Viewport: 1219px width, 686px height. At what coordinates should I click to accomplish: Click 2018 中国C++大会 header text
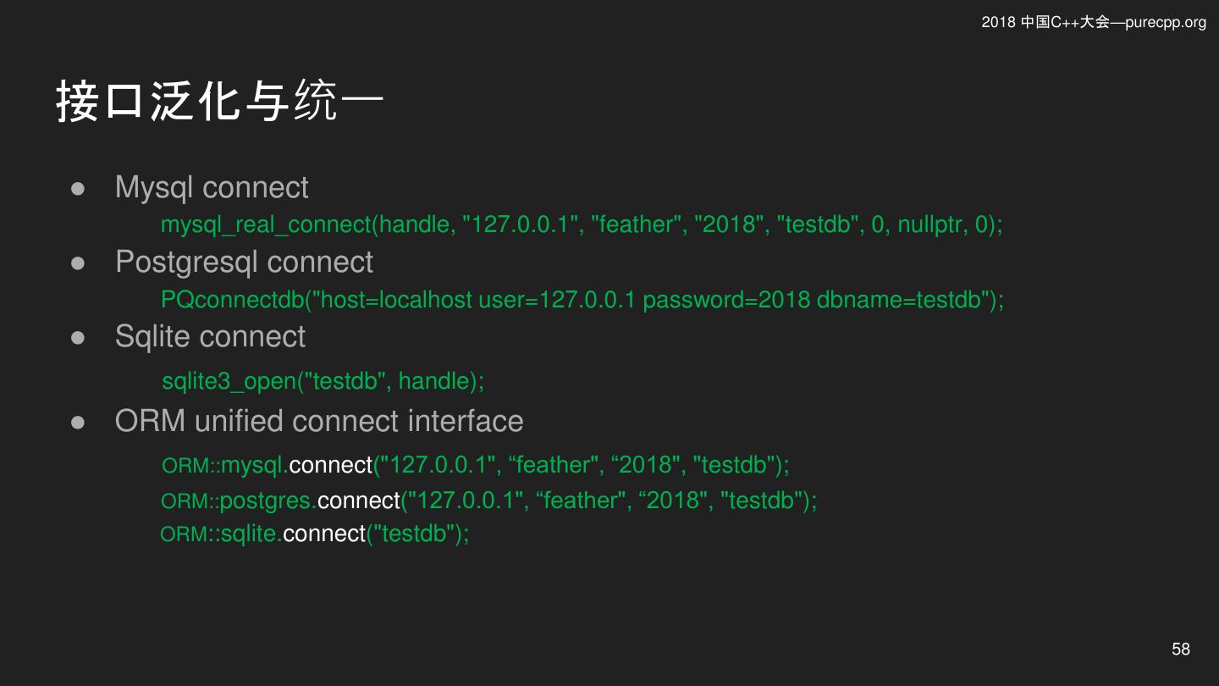click(1045, 23)
